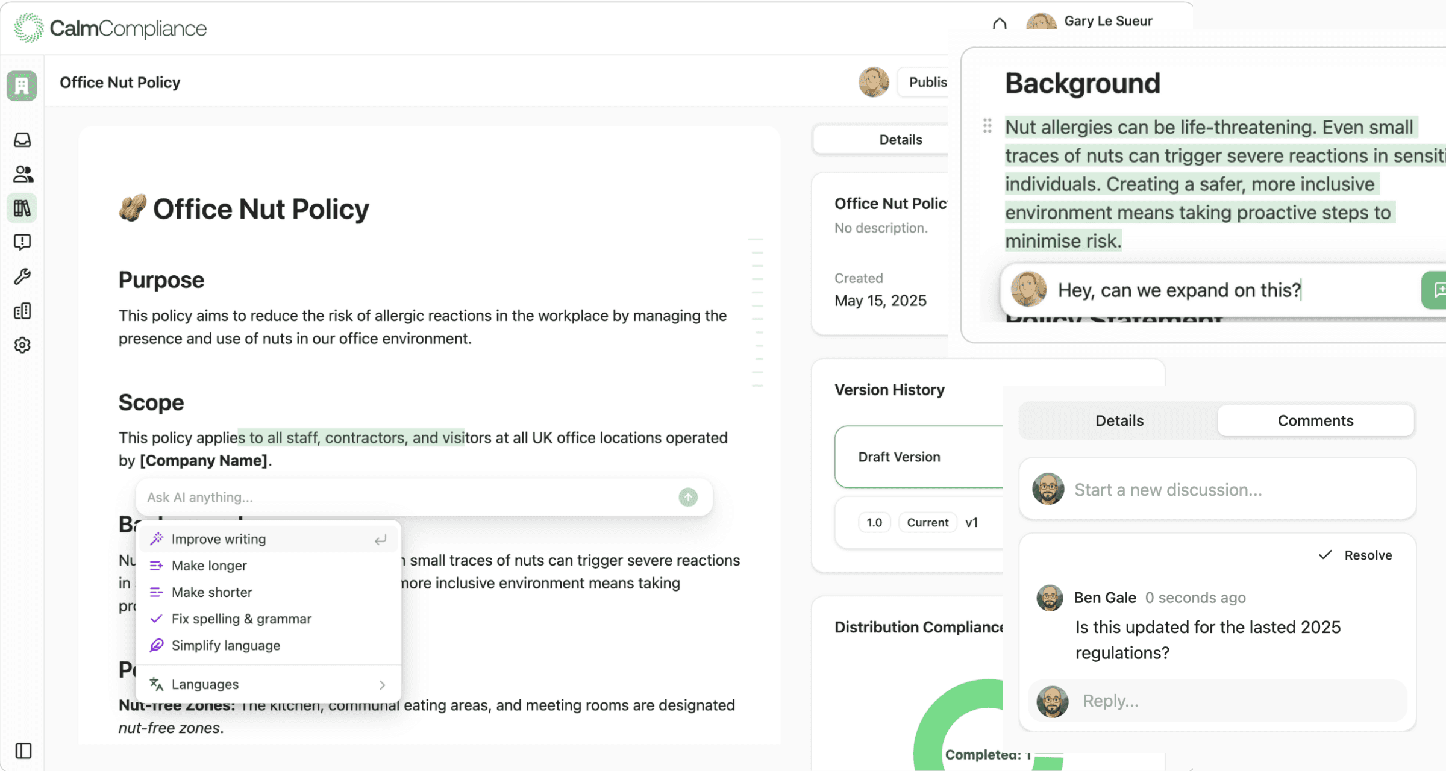Open the People section from the sidebar
The width and height of the screenshot is (1446, 771).
[x=22, y=173]
